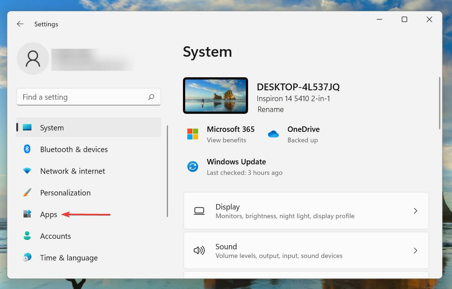Viewport: 452px width, 289px height.
Task: Open the System category label
Action: click(x=52, y=128)
